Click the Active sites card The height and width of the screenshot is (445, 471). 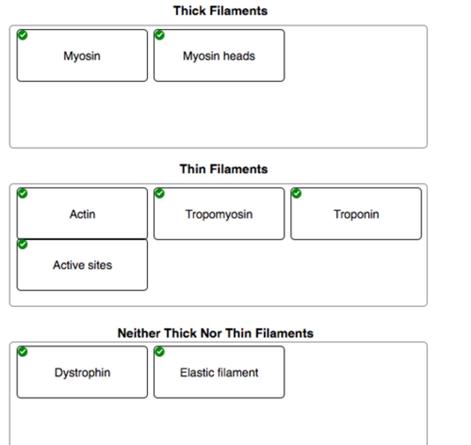click(x=82, y=265)
